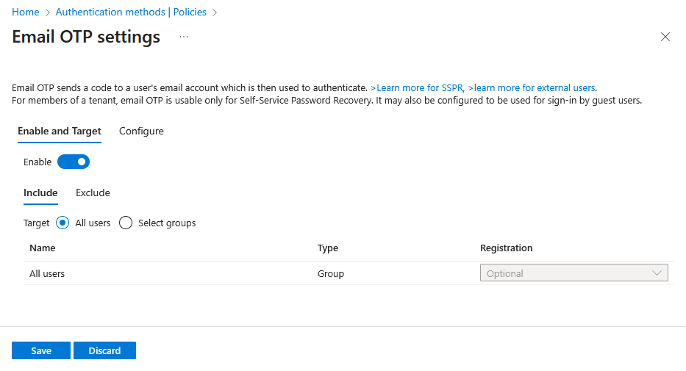Follow the learn more for external users link

[x=531, y=87]
